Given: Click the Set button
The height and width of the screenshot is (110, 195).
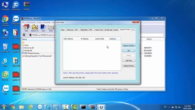Looking at the screenshot, I should click(129, 50).
